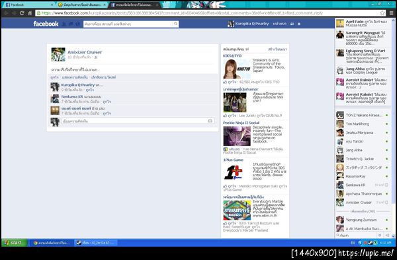This screenshot has height=260, width=397.
Task: Bookmark page with the star icon
Action: click(x=382, y=13)
